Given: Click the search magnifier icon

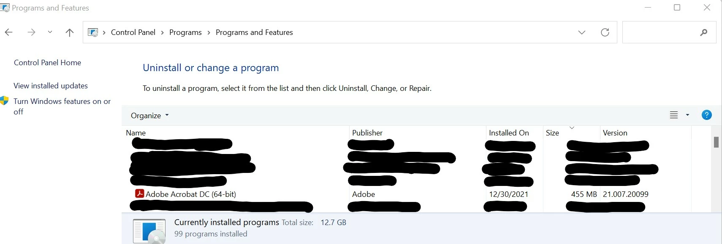Looking at the screenshot, I should click(703, 32).
